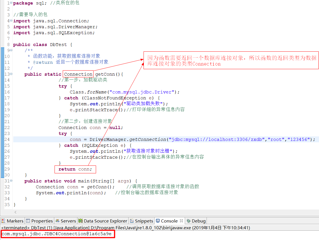Image resolution: width=319 pixels, height=240 pixels.
Task: Click the console output JDBC4Connection@1a6c5a9e
Action: pyautogui.click(x=57, y=234)
